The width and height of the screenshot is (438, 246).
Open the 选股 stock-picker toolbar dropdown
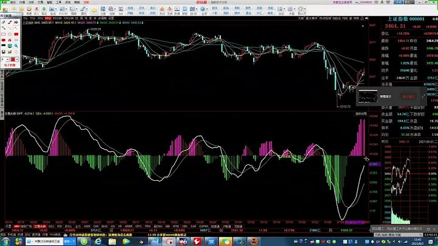pyautogui.click(x=115, y=9)
